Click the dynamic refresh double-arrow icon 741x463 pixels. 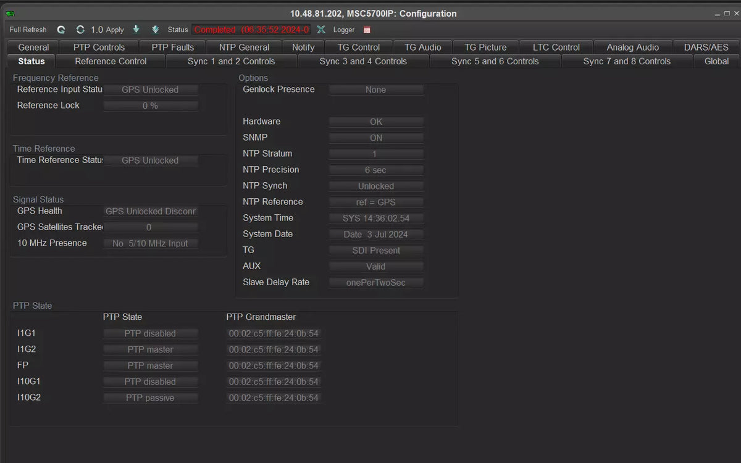[x=80, y=30]
